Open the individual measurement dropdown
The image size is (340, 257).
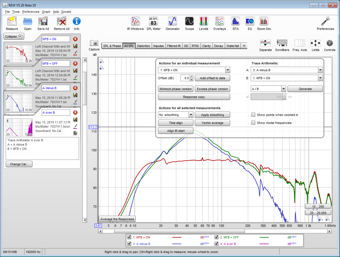[x=227, y=70]
